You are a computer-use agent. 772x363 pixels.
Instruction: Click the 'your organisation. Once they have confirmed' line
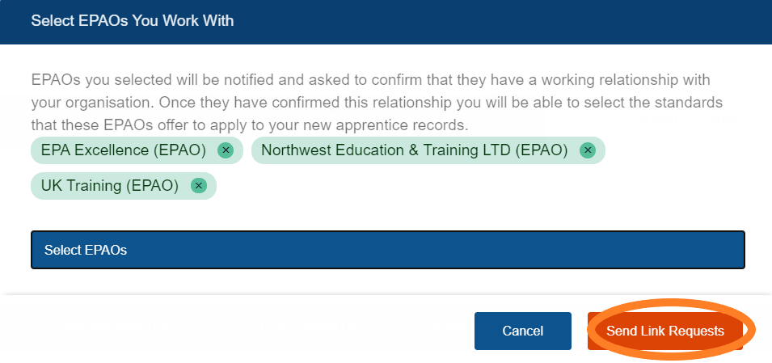pyautogui.click(x=376, y=103)
